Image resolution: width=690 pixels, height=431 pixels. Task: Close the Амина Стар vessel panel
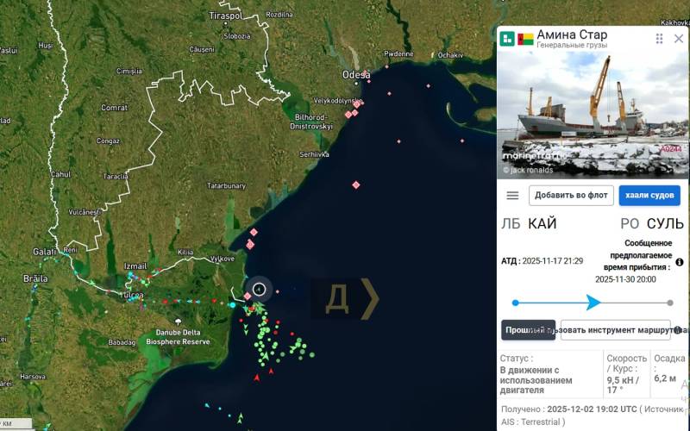coord(679,39)
